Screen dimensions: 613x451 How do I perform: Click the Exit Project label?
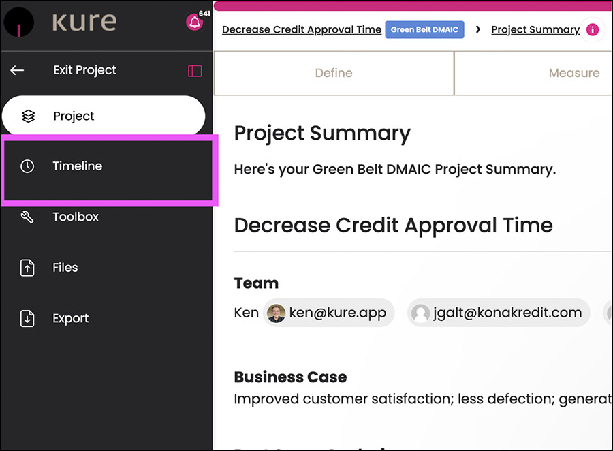point(85,70)
